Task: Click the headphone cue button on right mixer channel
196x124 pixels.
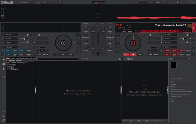Action: [103, 48]
